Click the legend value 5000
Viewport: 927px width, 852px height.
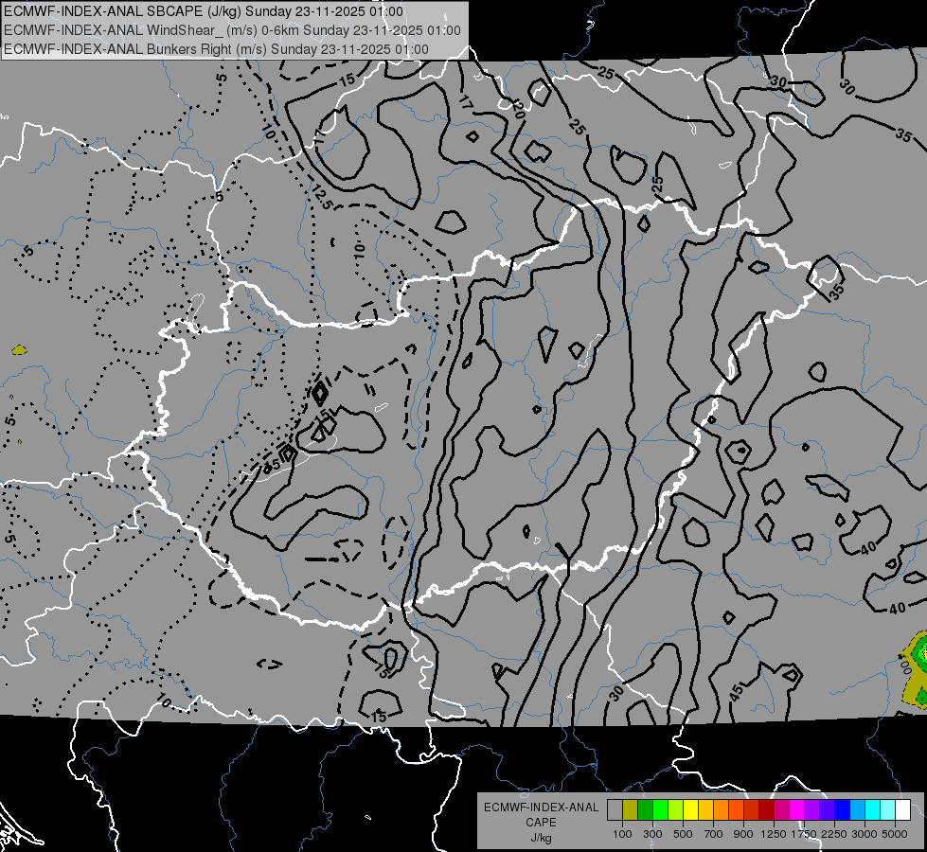coord(895,834)
